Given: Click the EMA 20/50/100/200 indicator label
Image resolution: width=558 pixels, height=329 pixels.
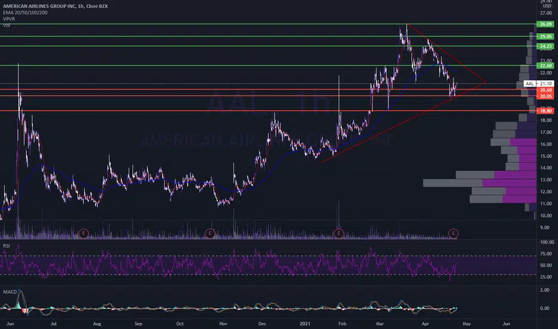Looking at the screenshot, I should pos(25,13).
